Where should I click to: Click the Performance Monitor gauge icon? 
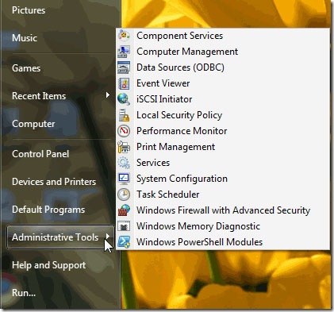pyautogui.click(x=124, y=131)
